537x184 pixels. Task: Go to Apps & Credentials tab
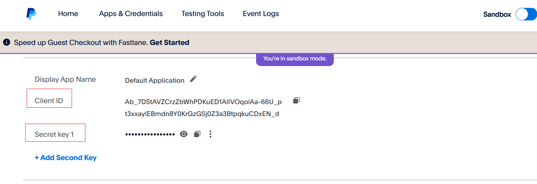131,14
